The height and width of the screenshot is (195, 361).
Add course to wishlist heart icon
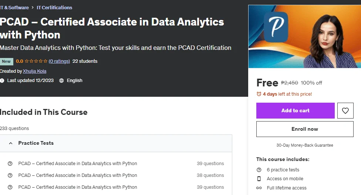345,110
